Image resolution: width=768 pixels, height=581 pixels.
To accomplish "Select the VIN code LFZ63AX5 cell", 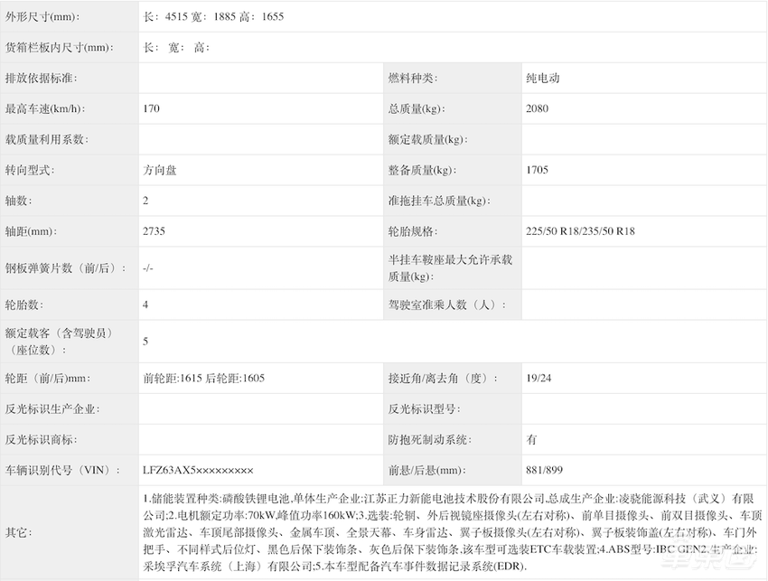I will [x=199, y=470].
